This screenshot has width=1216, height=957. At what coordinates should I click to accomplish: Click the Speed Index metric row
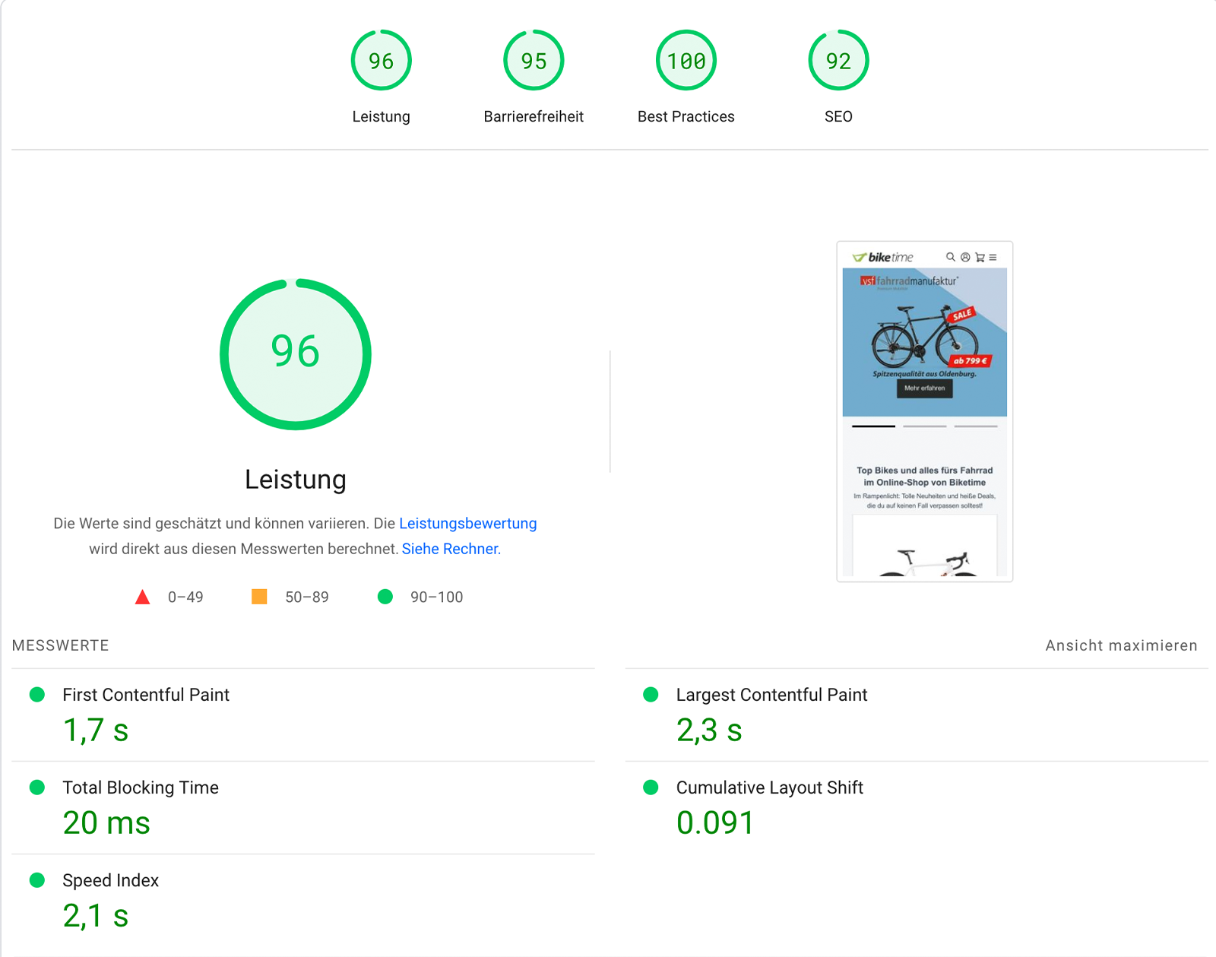tap(111, 880)
